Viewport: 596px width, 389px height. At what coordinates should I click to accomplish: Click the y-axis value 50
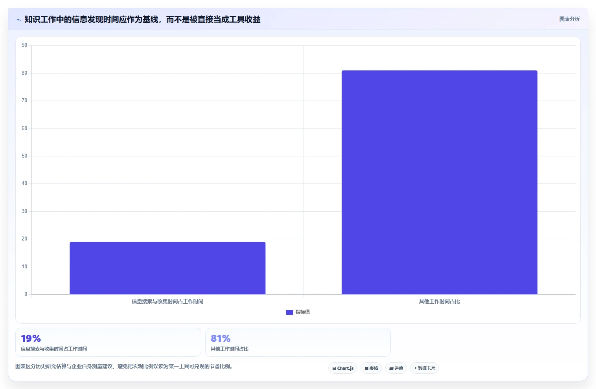tap(24, 156)
